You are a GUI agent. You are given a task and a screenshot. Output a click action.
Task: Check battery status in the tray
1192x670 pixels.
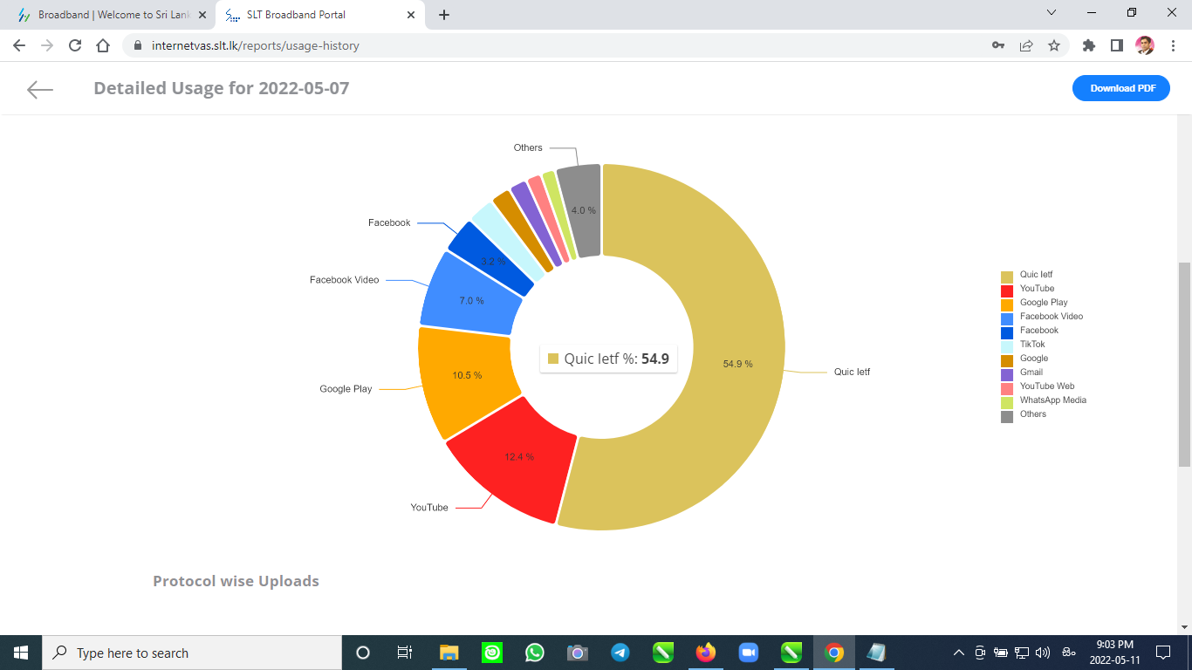(x=1001, y=653)
